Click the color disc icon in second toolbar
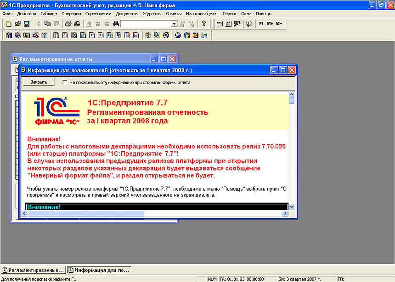 coord(166,35)
